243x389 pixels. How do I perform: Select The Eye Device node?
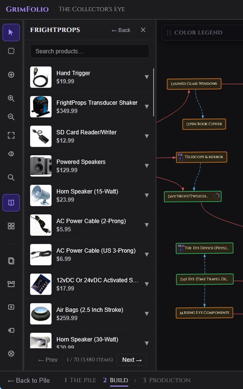[x=205, y=248]
